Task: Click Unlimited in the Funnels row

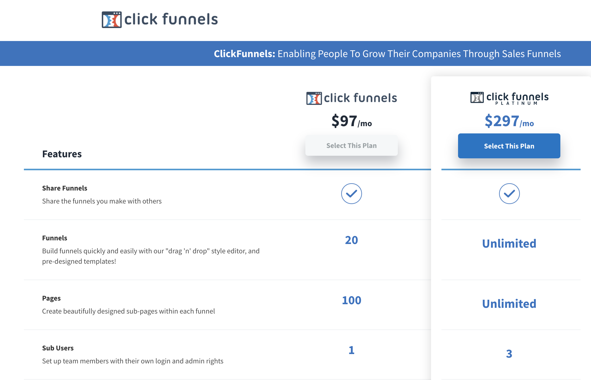Action: (509, 243)
